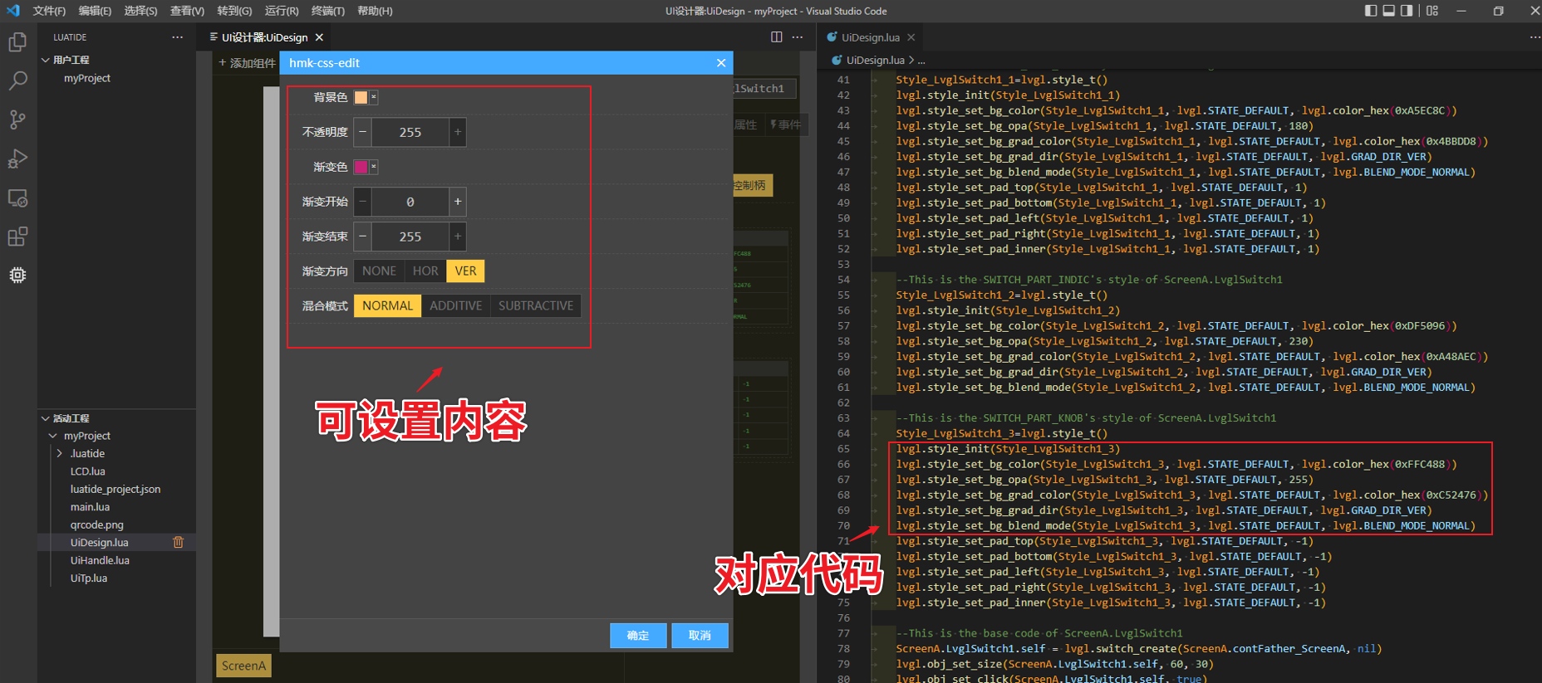
Task: Open the Source Control view icon
Action: pyautogui.click(x=17, y=120)
